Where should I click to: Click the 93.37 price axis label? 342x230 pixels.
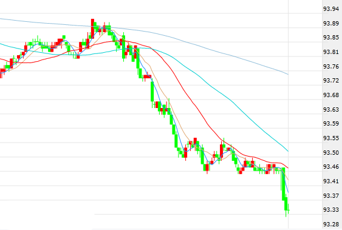click(331, 195)
